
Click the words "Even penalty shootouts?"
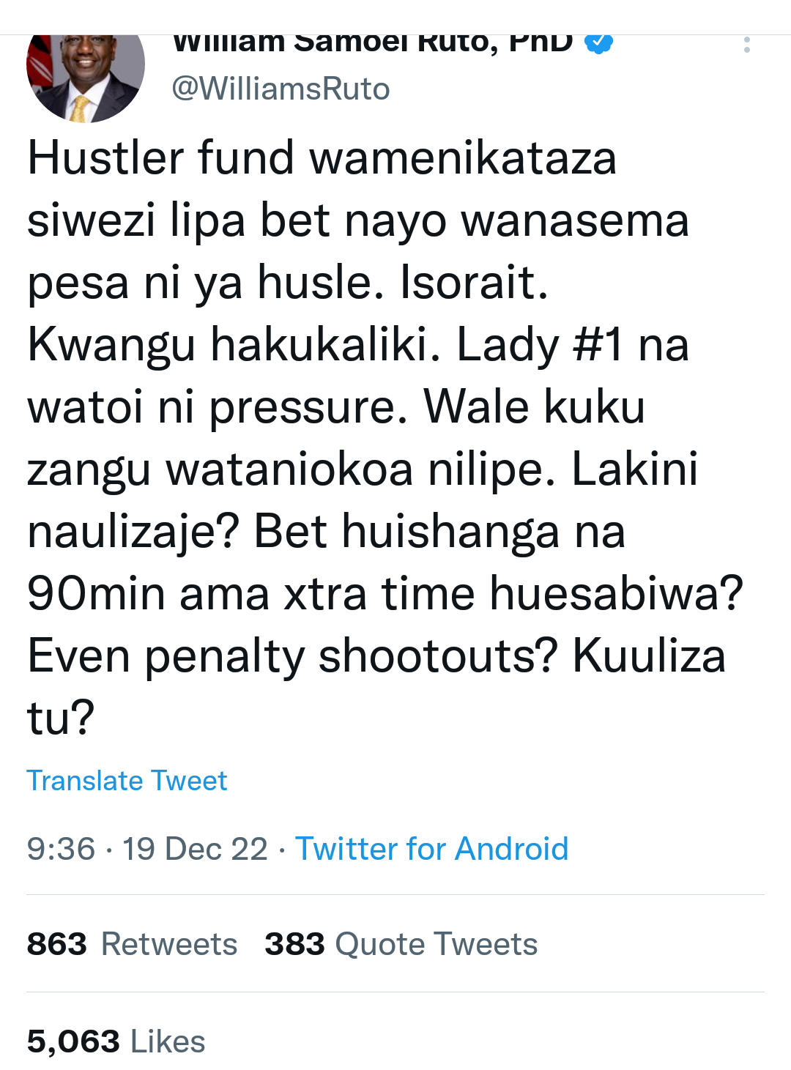[293, 655]
